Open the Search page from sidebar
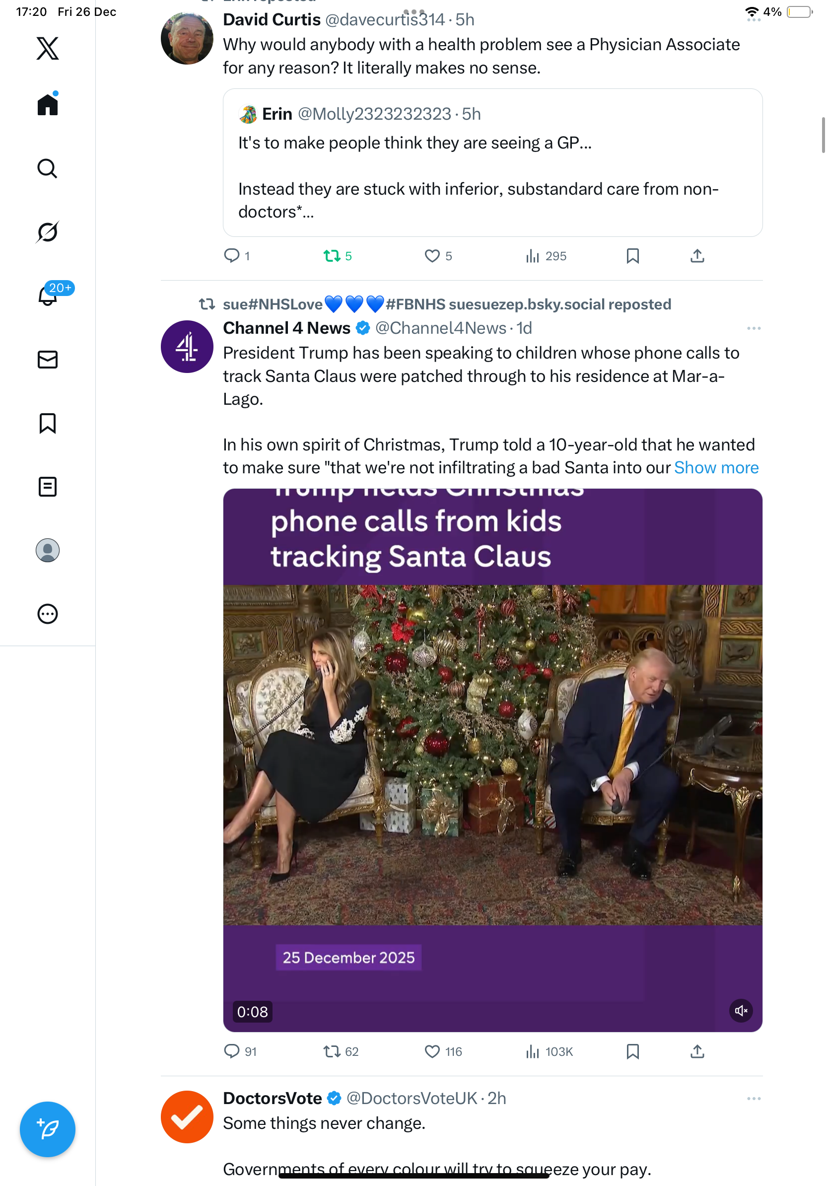The height and width of the screenshot is (1186, 828). click(47, 168)
